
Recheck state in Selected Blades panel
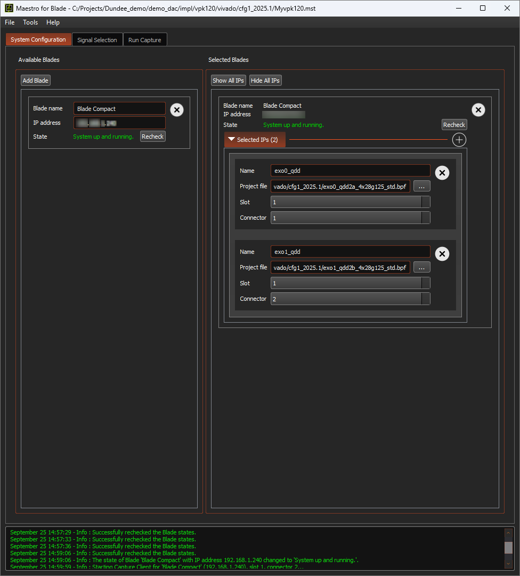pyautogui.click(x=454, y=124)
